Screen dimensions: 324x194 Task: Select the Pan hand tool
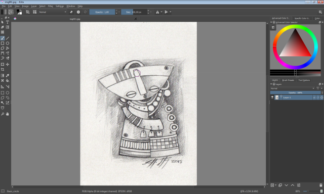(8, 114)
